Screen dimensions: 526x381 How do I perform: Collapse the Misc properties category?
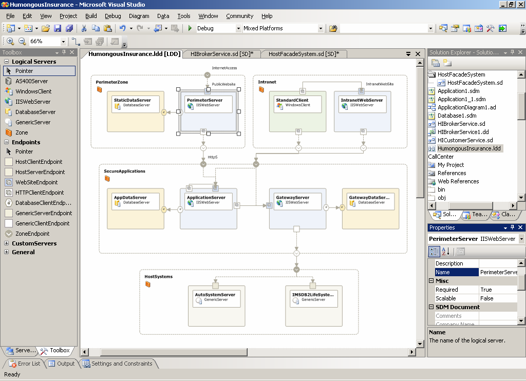(x=431, y=281)
